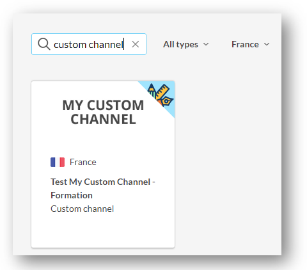Click the 'All types' filter label
This screenshot has width=307, height=270.
tap(180, 44)
